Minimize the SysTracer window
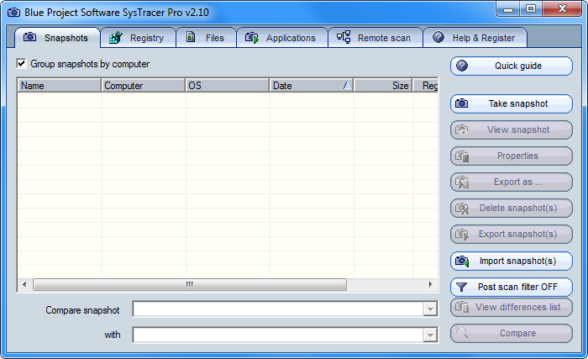 pos(508,9)
